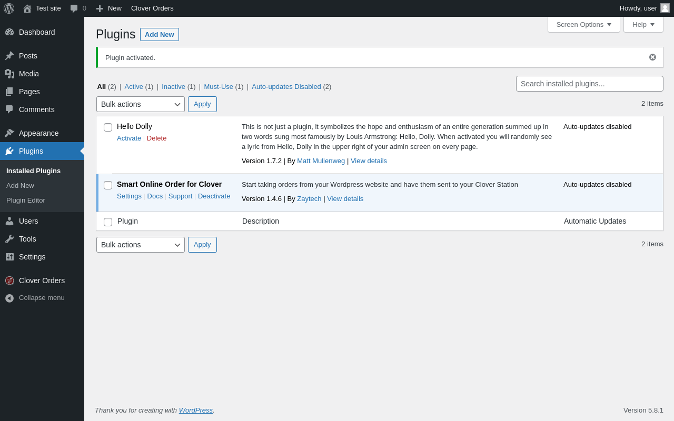Image resolution: width=674 pixels, height=421 pixels.
Task: Click the Collapse menu arrow icon
Action: pyautogui.click(x=9, y=298)
